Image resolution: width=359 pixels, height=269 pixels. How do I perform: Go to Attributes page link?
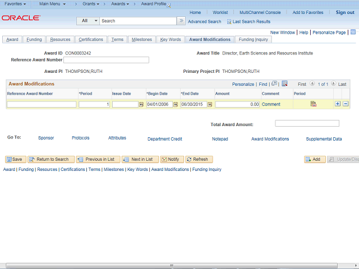[x=117, y=138]
